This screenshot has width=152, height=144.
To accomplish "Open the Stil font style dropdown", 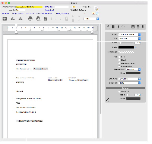I will [x=129, y=39].
